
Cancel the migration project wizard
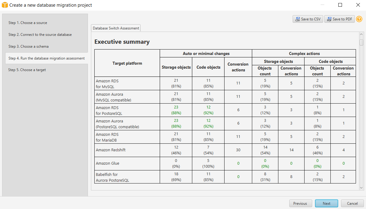352,204
